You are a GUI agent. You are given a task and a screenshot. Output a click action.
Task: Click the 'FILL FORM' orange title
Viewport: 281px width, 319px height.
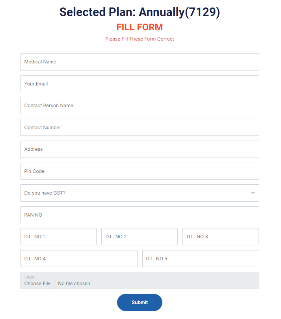(140, 27)
